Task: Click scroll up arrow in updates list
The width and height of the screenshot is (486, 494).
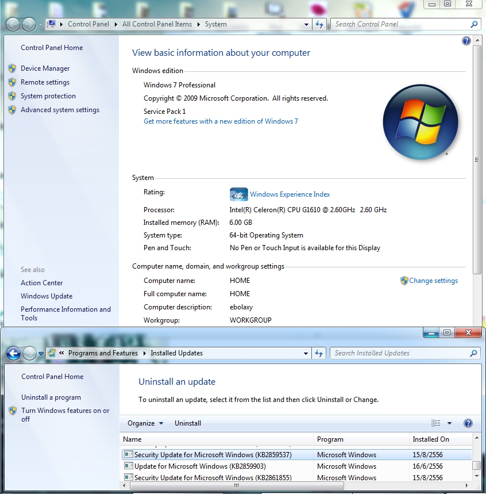Action: (x=477, y=438)
